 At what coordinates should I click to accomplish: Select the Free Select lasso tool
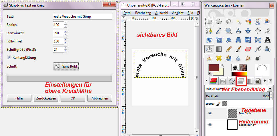pyautogui.click(x=229, y=22)
